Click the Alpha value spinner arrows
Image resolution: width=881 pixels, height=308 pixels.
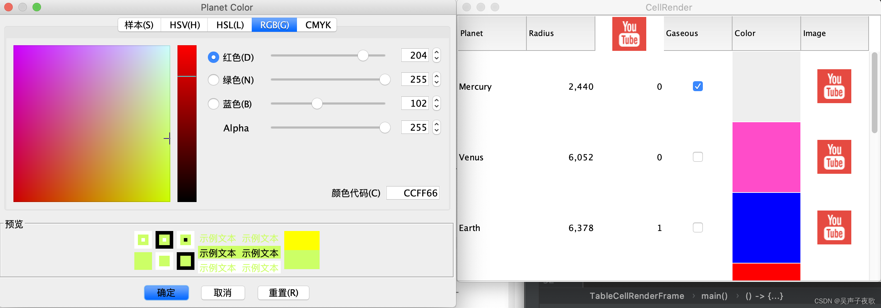coord(437,127)
